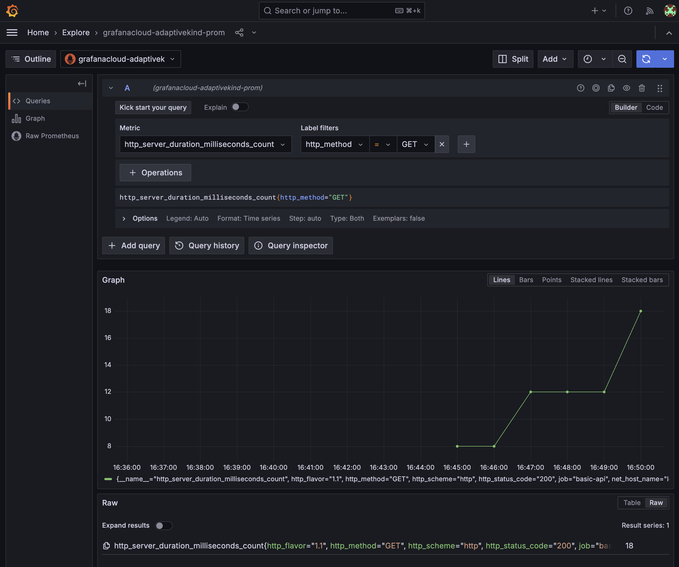679x567 pixels.
Task: Remove the http_method label filter
Action: point(442,144)
